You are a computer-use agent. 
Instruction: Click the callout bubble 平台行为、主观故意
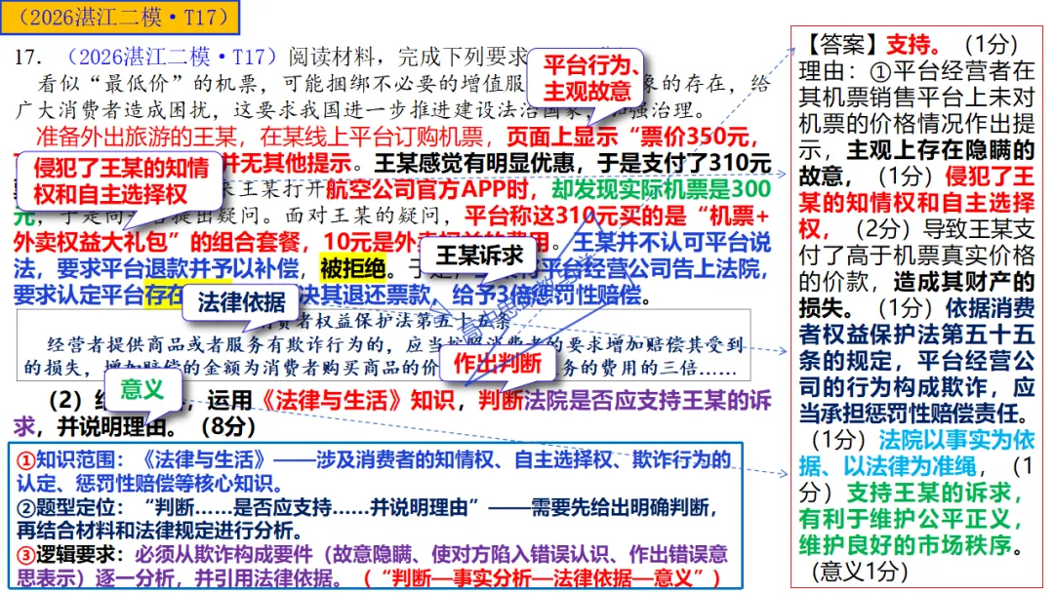click(x=587, y=78)
